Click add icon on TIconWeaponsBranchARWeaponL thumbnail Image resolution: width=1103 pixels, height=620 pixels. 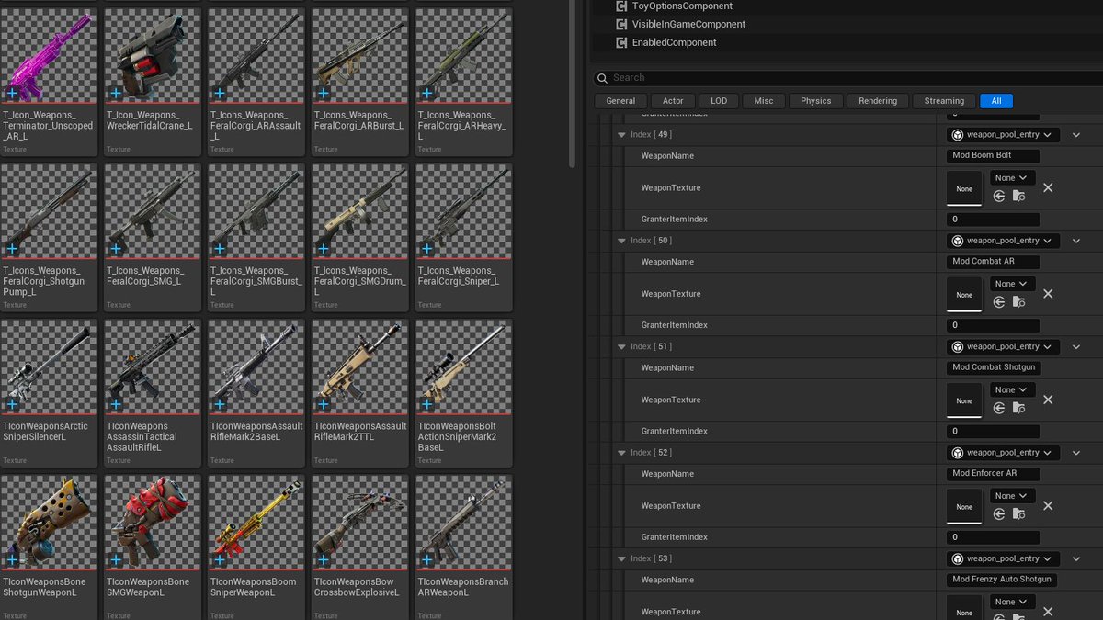426,559
